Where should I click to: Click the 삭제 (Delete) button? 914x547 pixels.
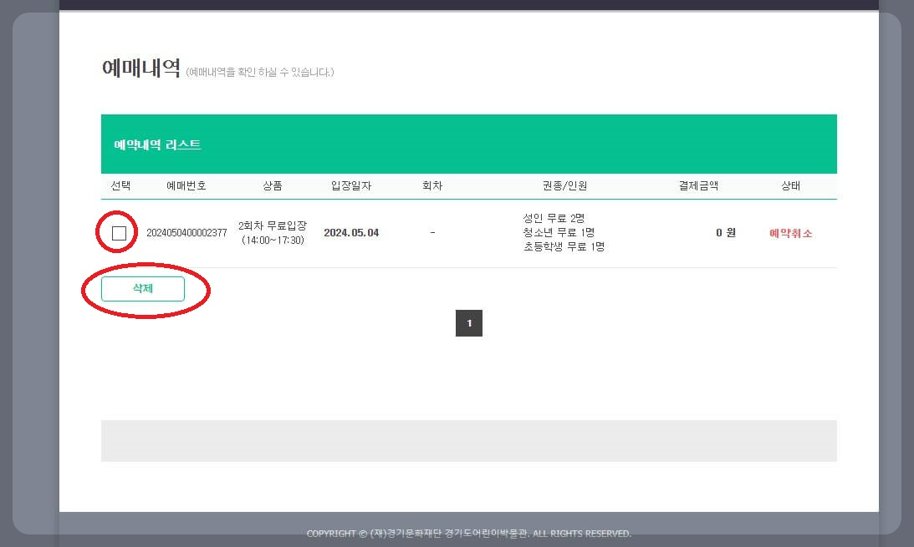click(143, 288)
